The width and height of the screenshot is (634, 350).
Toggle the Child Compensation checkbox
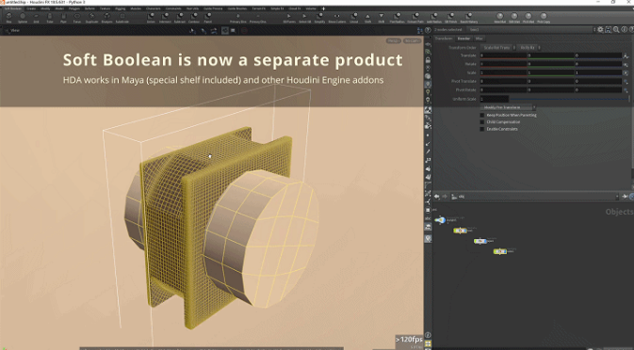point(482,122)
